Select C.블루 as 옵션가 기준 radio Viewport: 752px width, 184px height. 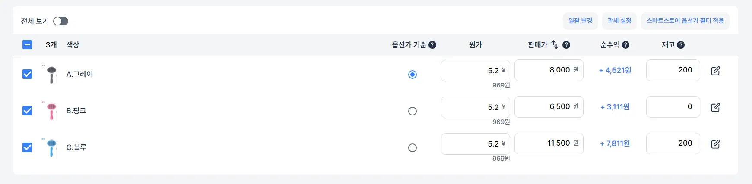(412, 148)
